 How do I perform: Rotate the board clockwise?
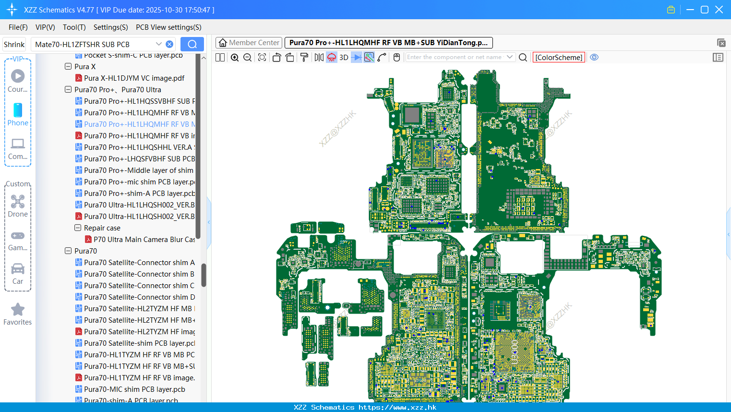pyautogui.click(x=289, y=57)
